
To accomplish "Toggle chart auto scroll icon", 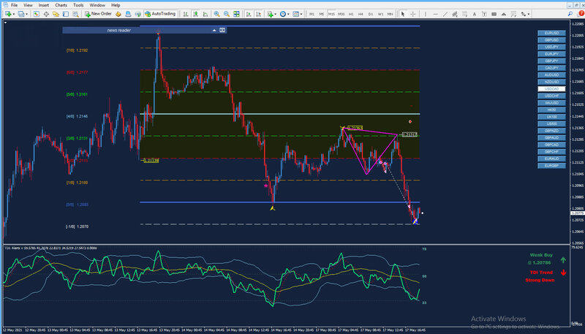I will [x=248, y=14].
